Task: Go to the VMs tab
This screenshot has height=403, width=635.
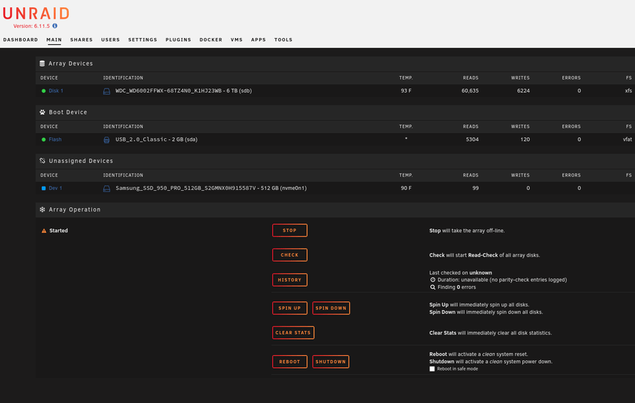Action: [x=236, y=39]
